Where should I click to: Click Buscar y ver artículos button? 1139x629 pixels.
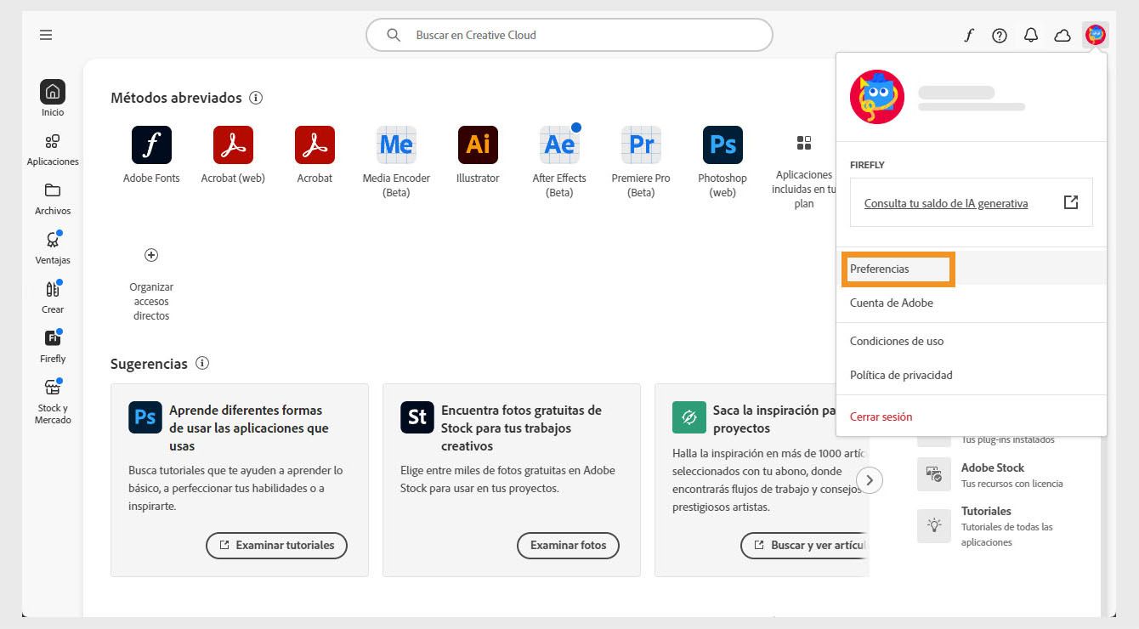[x=805, y=545]
